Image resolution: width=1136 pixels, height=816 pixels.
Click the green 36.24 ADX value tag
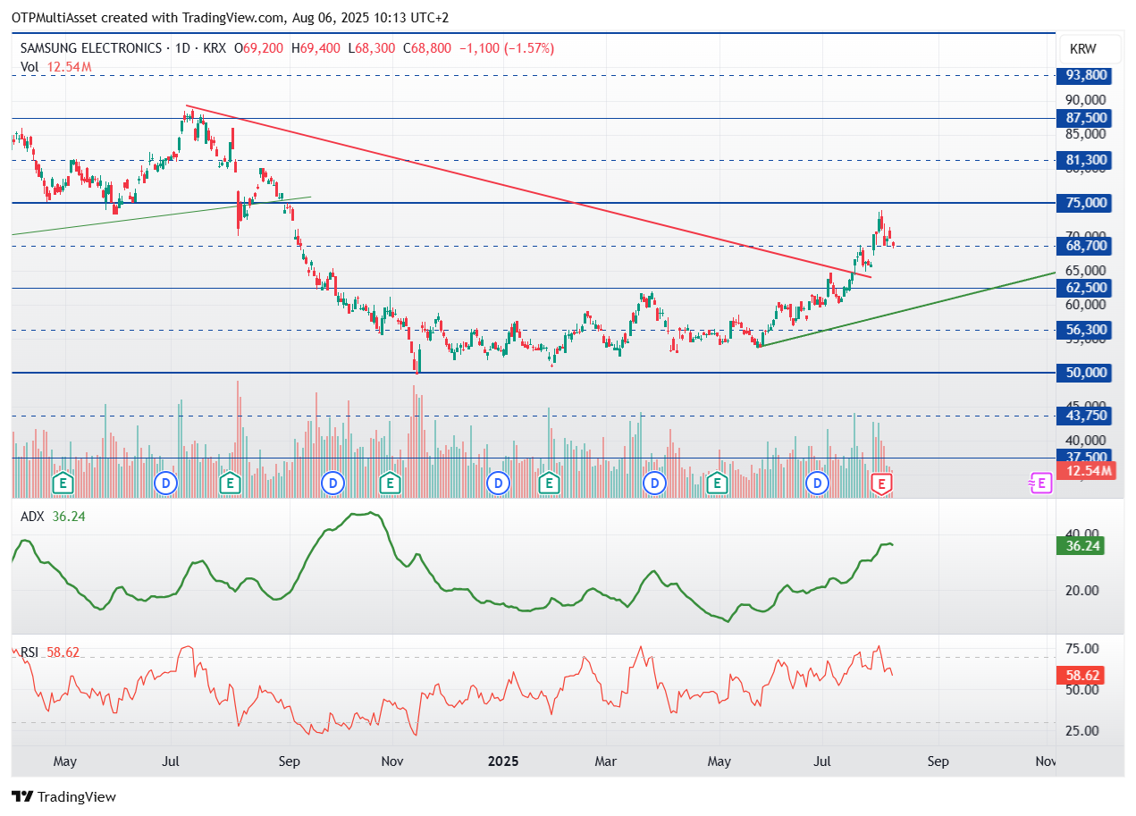click(1081, 545)
